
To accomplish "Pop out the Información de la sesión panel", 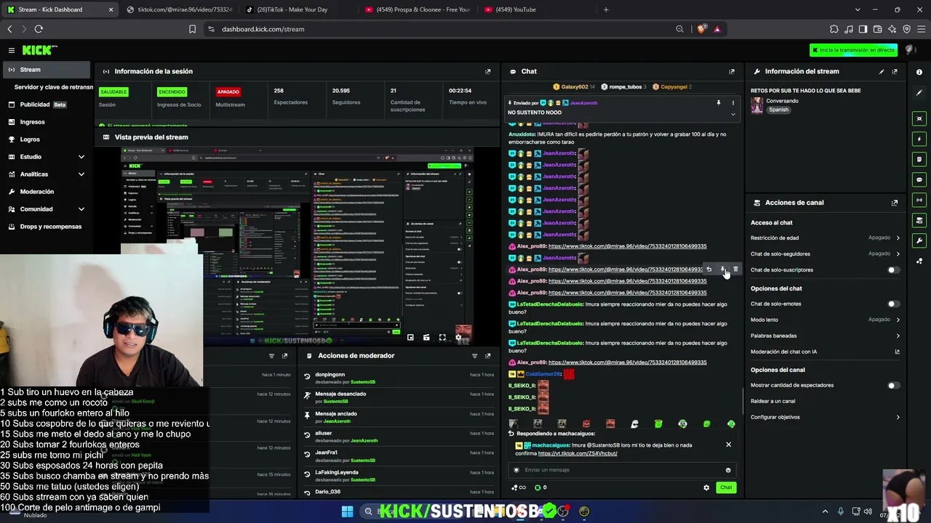I will [x=488, y=71].
